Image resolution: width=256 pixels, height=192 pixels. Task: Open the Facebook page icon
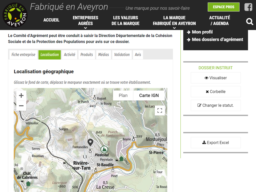pos(248,7)
